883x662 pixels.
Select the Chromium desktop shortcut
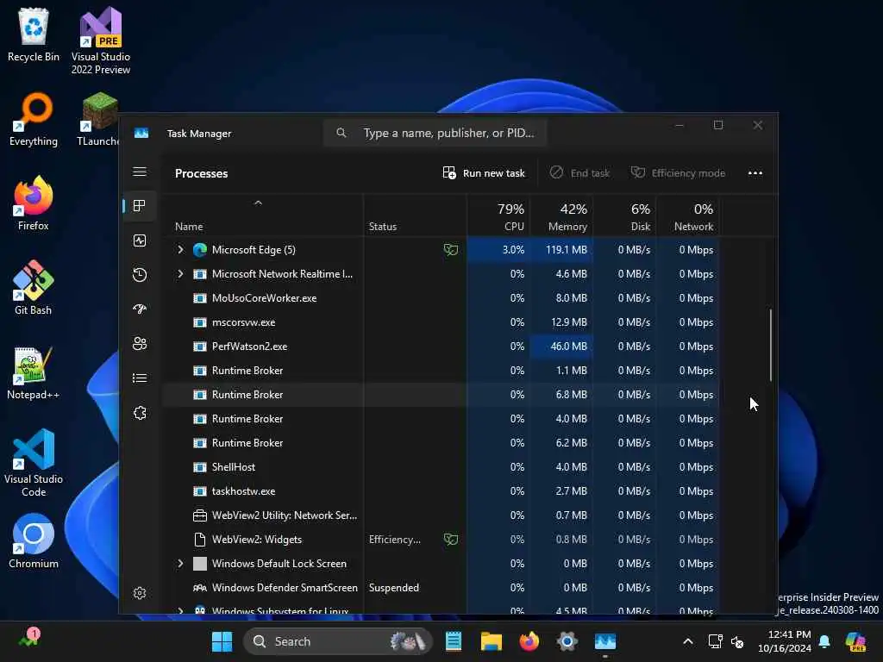point(34,541)
